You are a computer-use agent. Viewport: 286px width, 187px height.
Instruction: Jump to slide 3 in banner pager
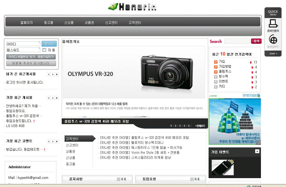click(180, 126)
